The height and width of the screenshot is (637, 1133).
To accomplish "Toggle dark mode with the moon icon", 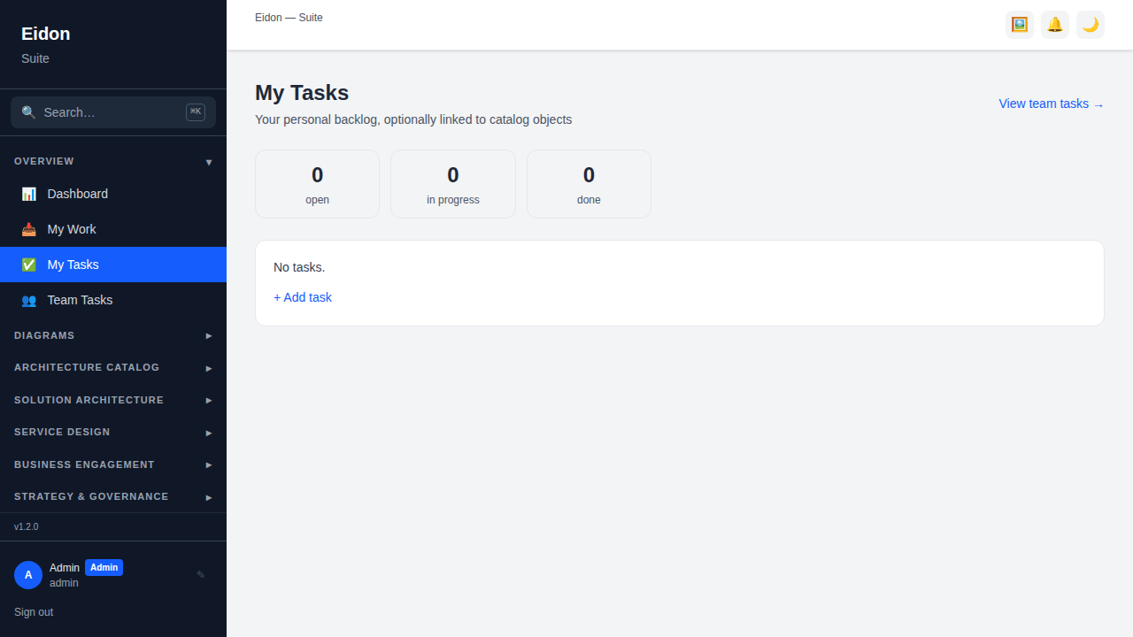I will pyautogui.click(x=1091, y=25).
